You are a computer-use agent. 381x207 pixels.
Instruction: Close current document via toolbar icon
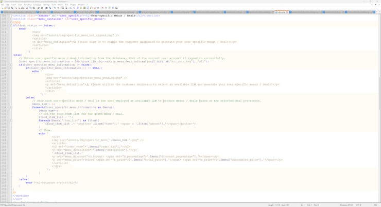pyautogui.click(x=16, y=8)
